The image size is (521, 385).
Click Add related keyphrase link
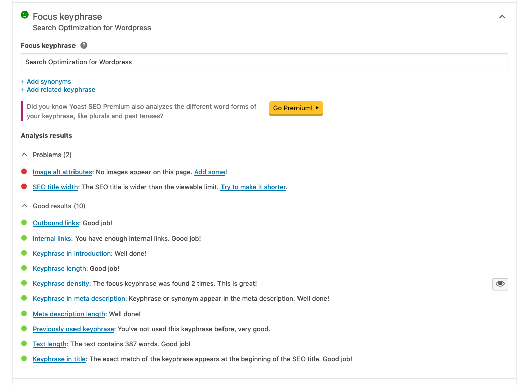[x=58, y=90]
